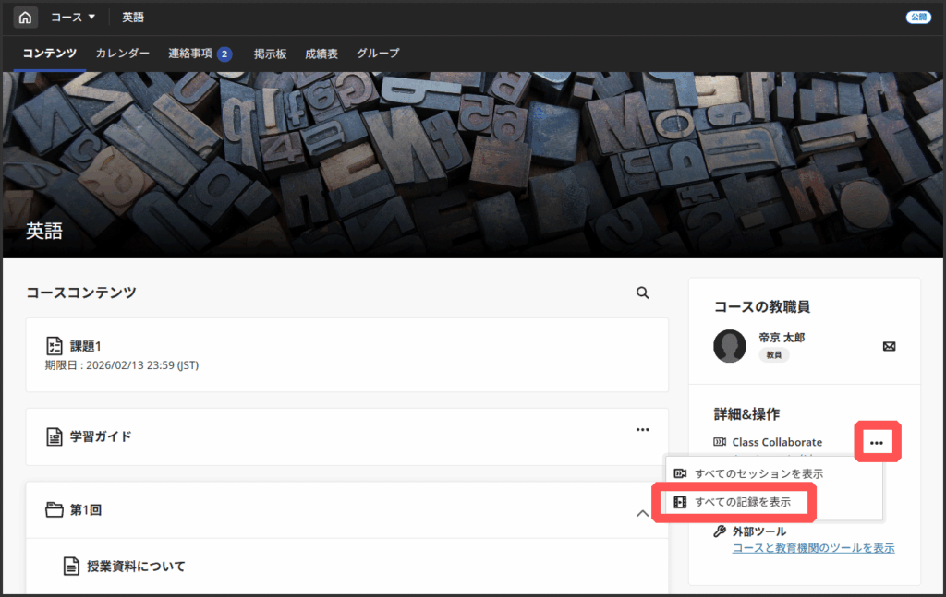Open the コース dropdown menu
Image resolution: width=946 pixels, height=597 pixels.
[73, 18]
